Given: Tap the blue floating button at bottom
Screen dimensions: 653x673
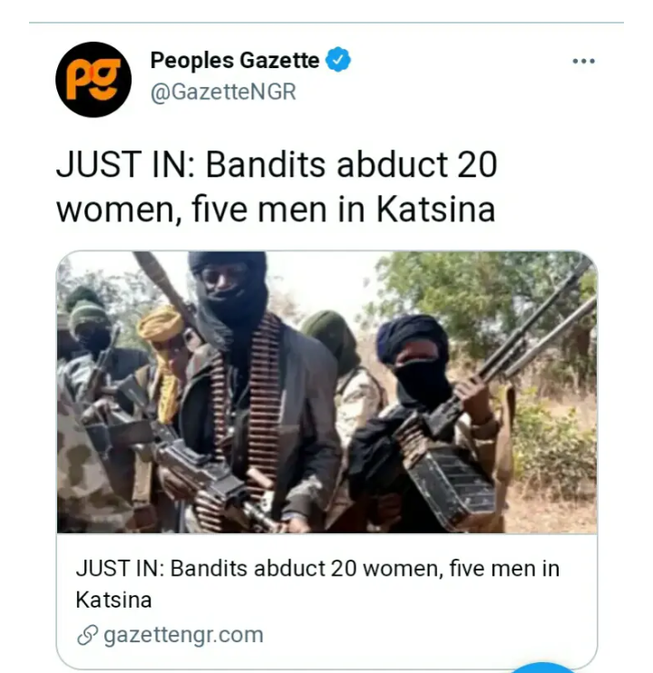Looking at the screenshot, I should point(542,668).
